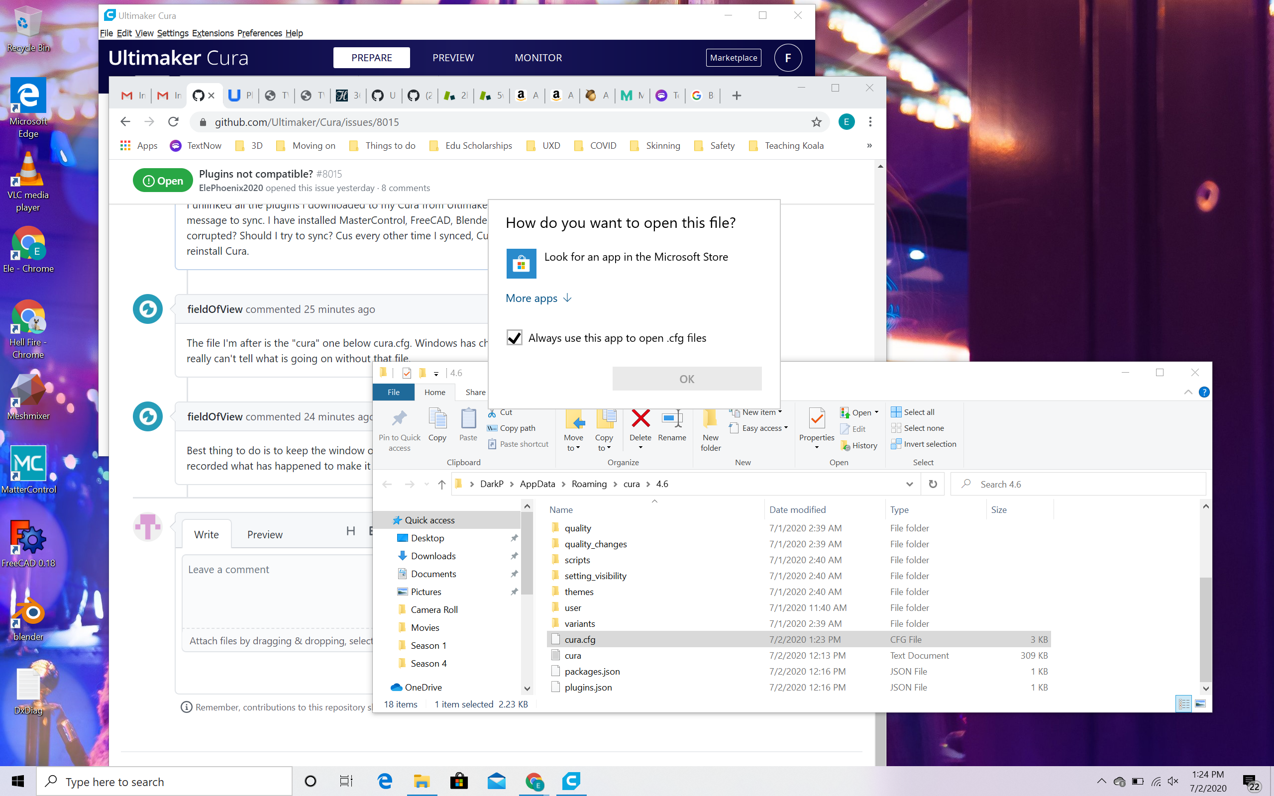Viewport: 1274px width, 796px height.
Task: Reload the GitHub page
Action: pos(173,122)
